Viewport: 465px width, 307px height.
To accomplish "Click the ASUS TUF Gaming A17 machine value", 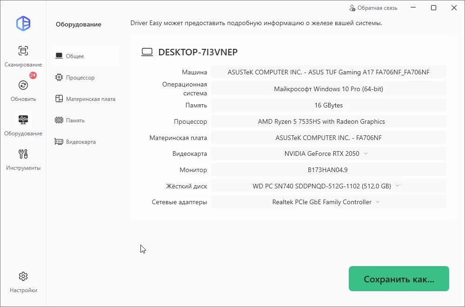I will [328, 72].
